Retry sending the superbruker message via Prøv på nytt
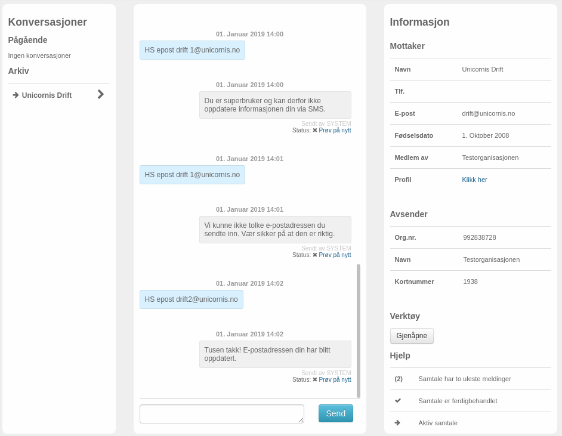 tap(335, 131)
